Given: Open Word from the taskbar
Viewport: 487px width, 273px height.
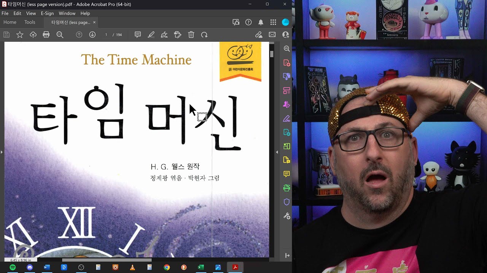Looking at the screenshot, I should pos(47,268).
